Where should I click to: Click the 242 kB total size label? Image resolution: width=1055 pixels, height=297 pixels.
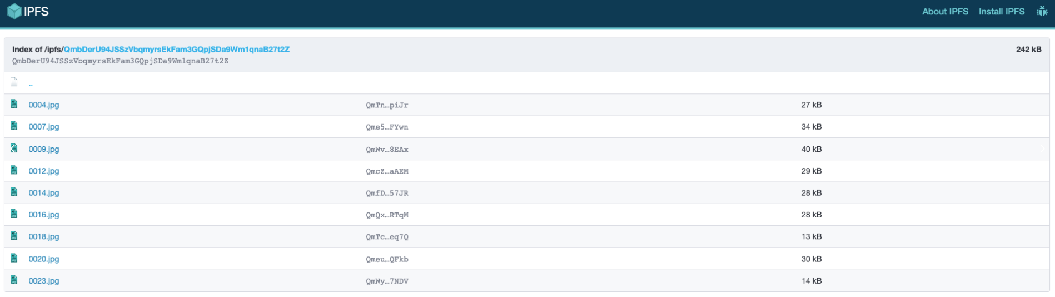pyautogui.click(x=1029, y=49)
